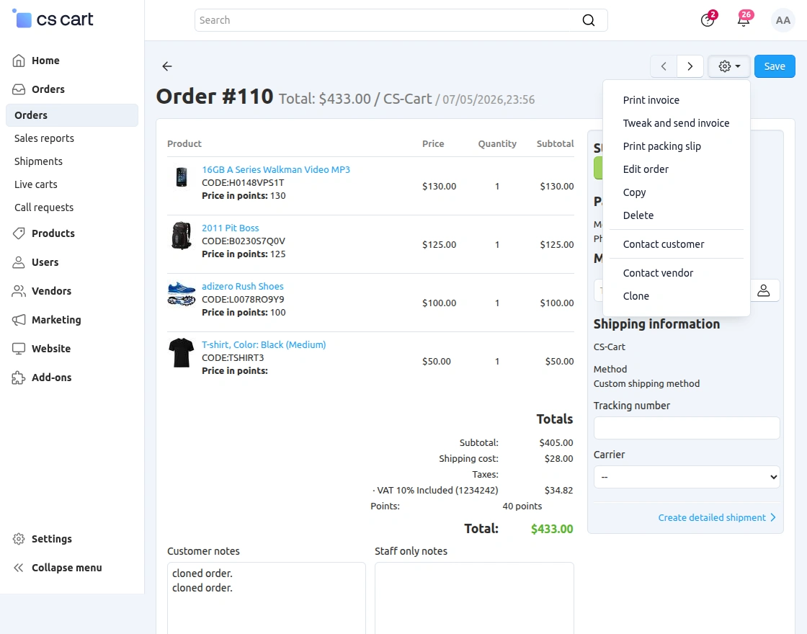Open the black T-shirt thumbnail
Viewport: 807px width, 634px height.
181,352
